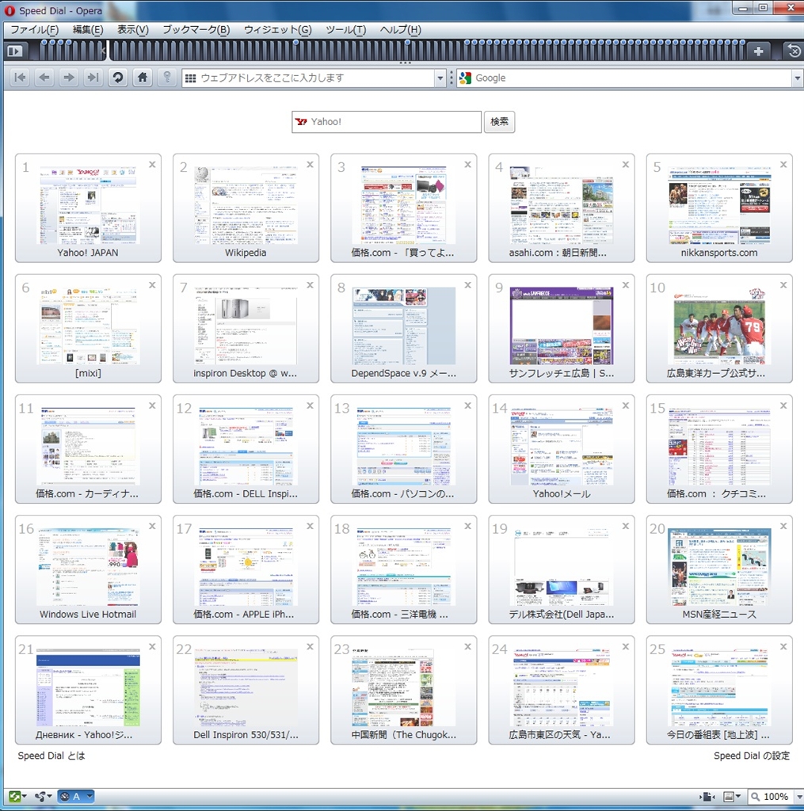Click the password wand key icon
The width and height of the screenshot is (804, 811).
tap(166, 78)
